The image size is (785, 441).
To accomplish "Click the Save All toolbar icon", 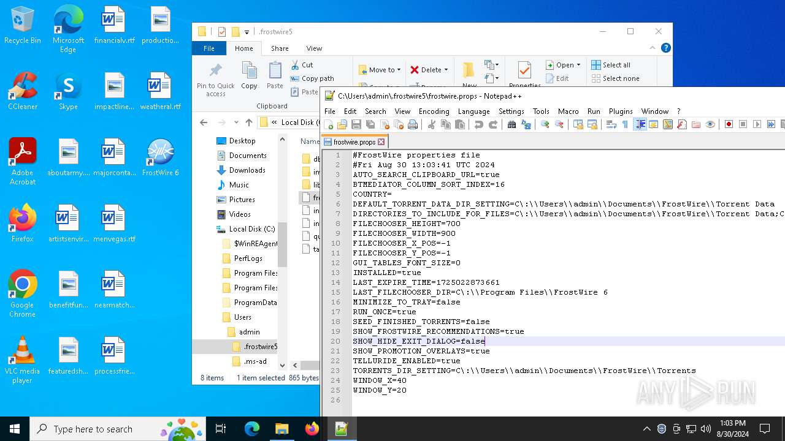I will pyautogui.click(x=370, y=124).
